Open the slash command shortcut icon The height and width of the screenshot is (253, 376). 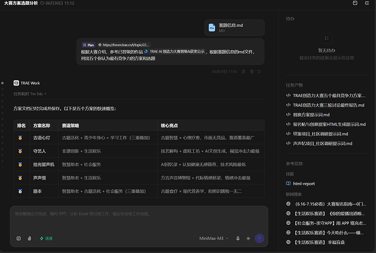pos(19,238)
